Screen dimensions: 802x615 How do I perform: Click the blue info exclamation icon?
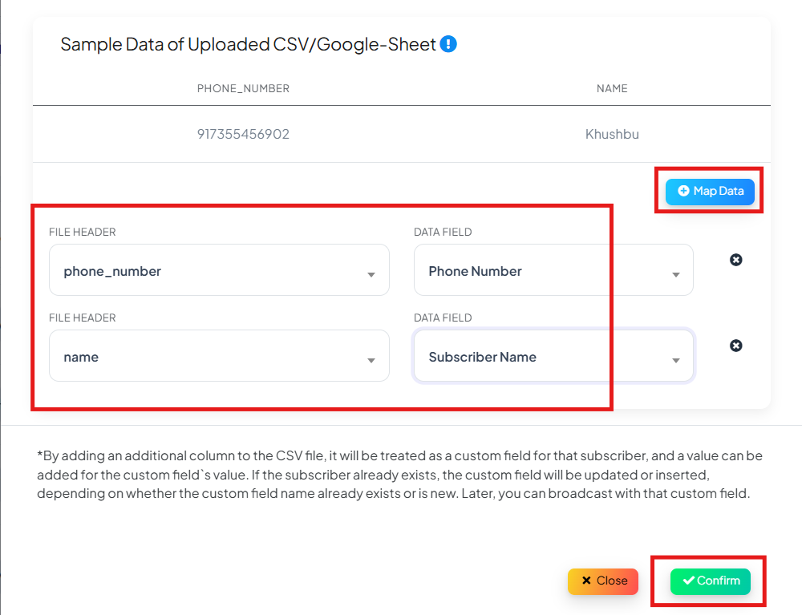(448, 44)
